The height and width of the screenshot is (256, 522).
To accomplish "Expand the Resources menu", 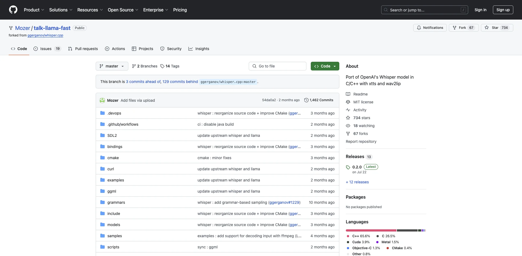I will pyautogui.click(x=90, y=10).
